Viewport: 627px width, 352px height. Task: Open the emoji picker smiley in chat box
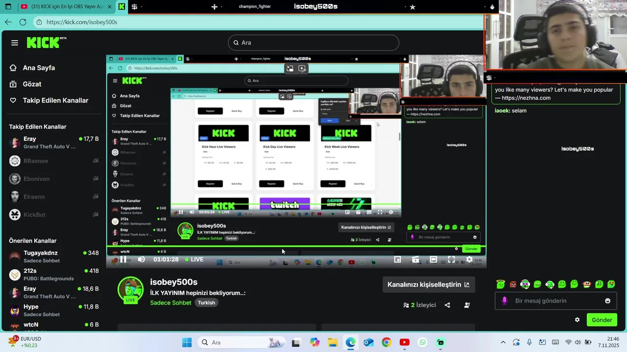(608, 301)
